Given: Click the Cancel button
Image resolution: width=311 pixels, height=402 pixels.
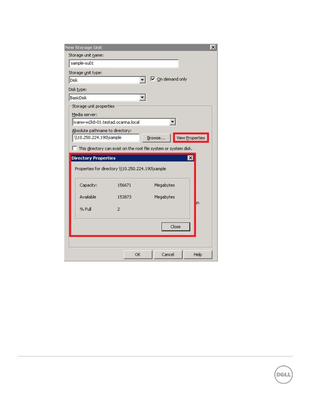Looking at the screenshot, I should tap(168, 255).
